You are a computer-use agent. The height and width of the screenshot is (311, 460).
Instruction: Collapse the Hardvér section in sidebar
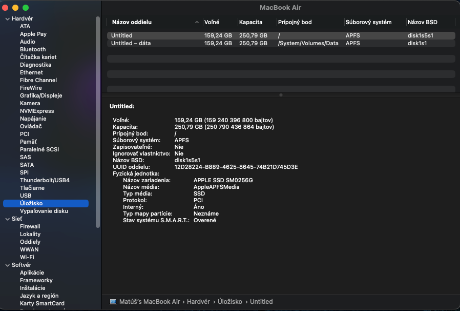[x=7, y=18]
